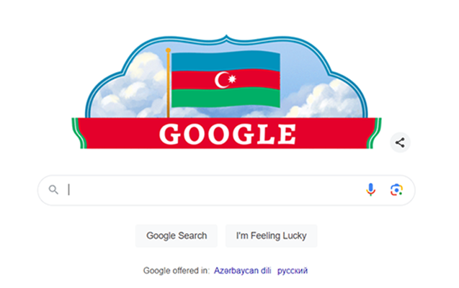The height and width of the screenshot is (288, 459).
Task: Click green ornament at banner's right end
Action: [x=374, y=133]
